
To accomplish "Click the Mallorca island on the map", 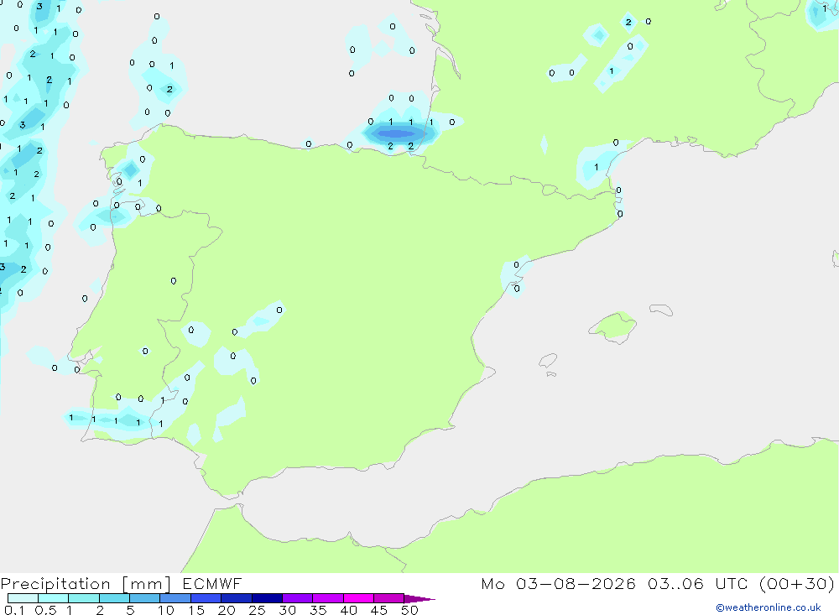I will 613,326.
